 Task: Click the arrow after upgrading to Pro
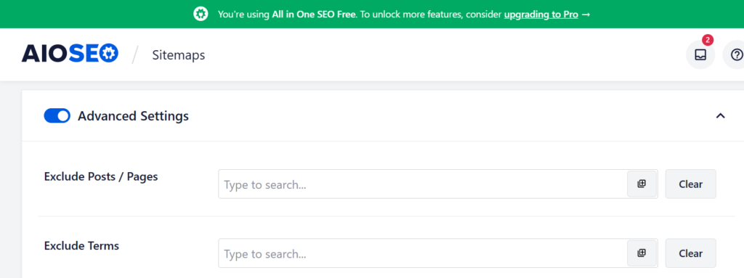[x=586, y=15]
